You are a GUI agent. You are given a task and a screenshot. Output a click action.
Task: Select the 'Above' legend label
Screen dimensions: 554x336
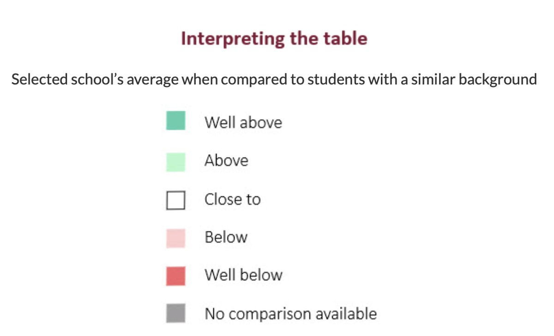coord(227,161)
